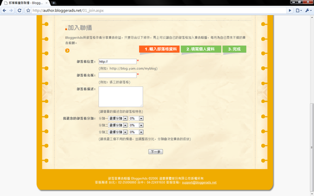Open the 分類二 category dropdown
Image resolution: width=314 pixels, height=196 pixels.
(x=118, y=125)
